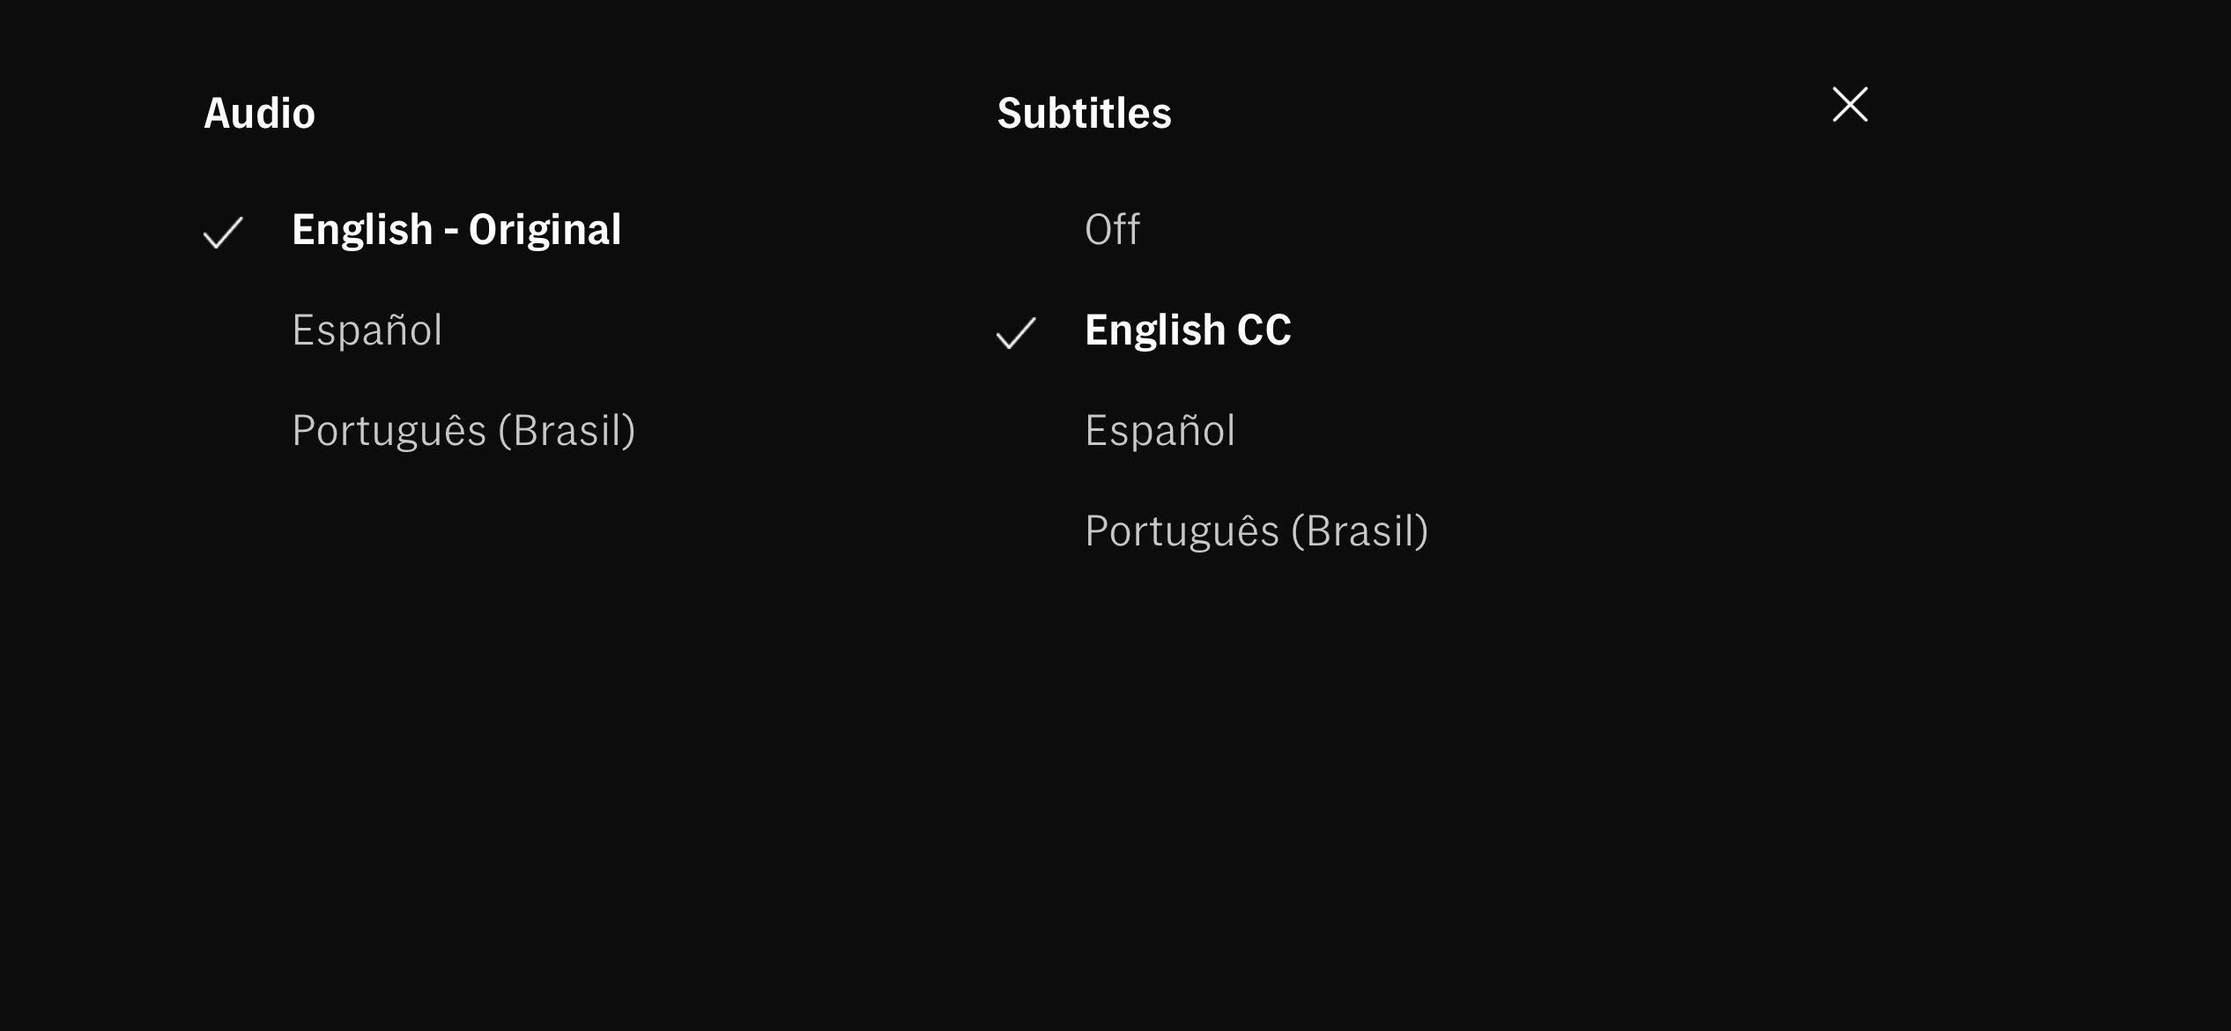Viewport: 2231px width, 1031px height.
Task: Click Português (Brasil) in the Subtitles column
Action: pyautogui.click(x=1257, y=531)
